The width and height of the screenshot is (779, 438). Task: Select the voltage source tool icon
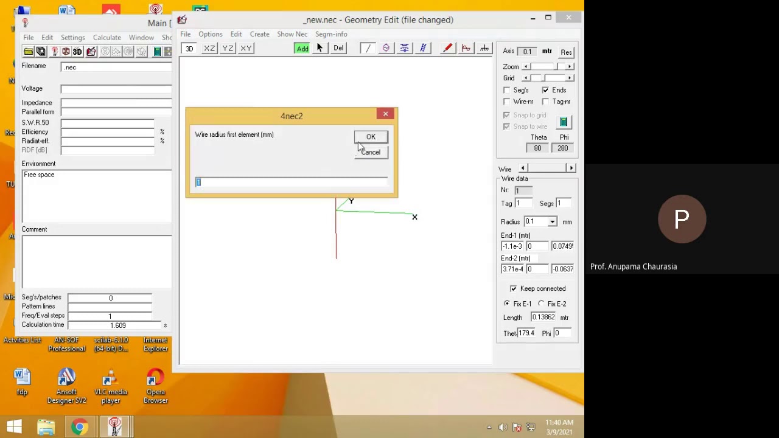click(386, 48)
